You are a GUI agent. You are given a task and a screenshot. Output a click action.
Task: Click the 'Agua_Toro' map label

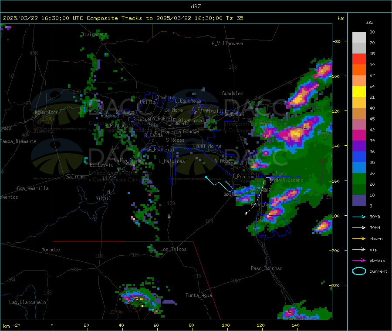pyautogui.click(x=47, y=112)
